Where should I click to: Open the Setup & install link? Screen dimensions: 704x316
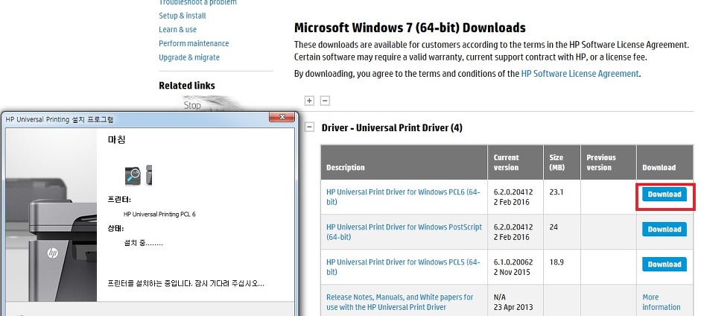point(183,16)
